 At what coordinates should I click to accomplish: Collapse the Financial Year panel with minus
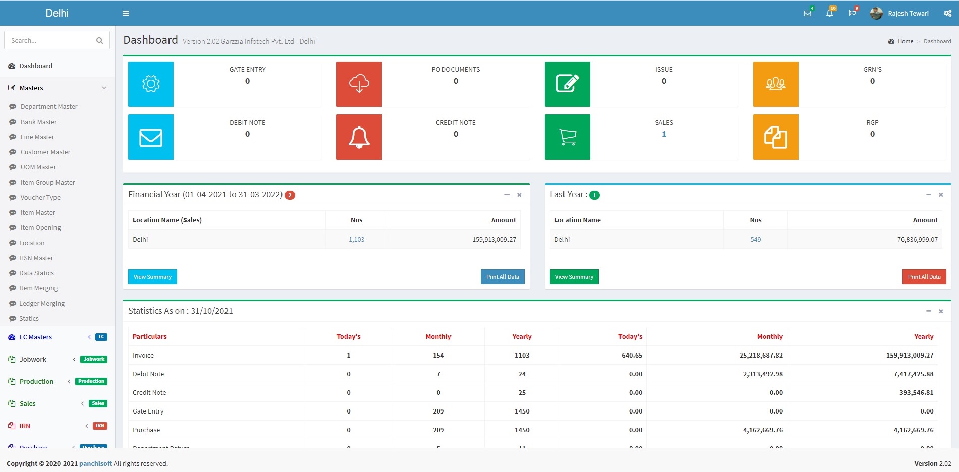[507, 195]
